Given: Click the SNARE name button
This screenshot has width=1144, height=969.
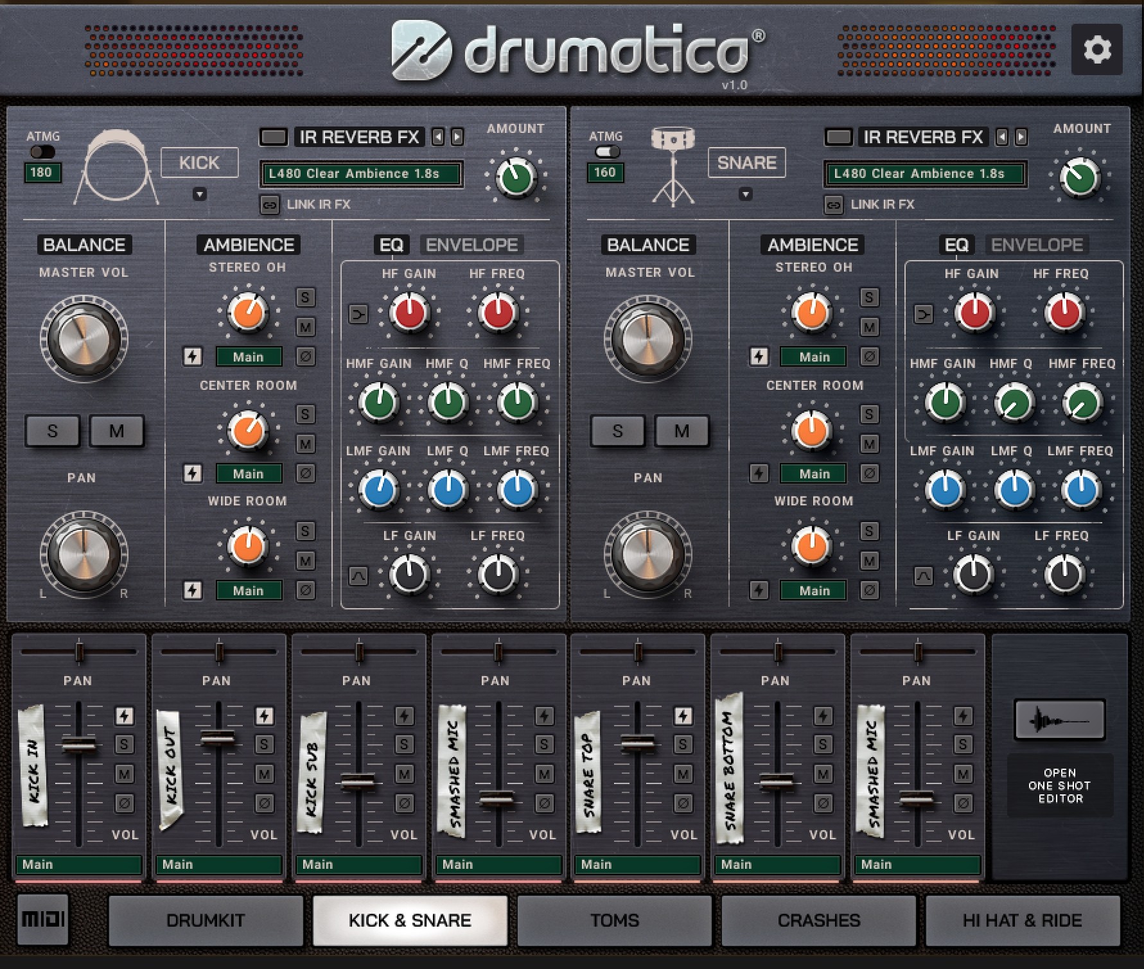Looking at the screenshot, I should click(746, 162).
